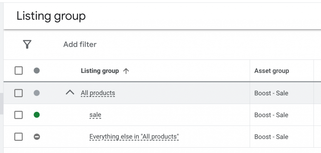Click the grey status dot for All products
Image resolution: width=321 pixels, height=153 pixels.
[x=37, y=93]
